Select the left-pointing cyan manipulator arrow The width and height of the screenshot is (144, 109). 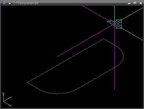coord(111,22)
